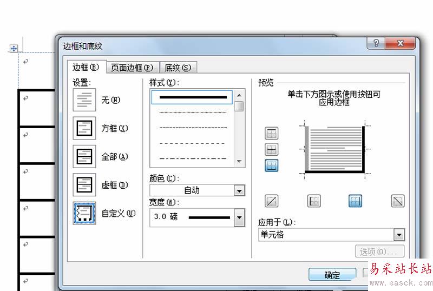Toggle the top border button in preview
The width and height of the screenshot is (433, 291).
pos(272,134)
